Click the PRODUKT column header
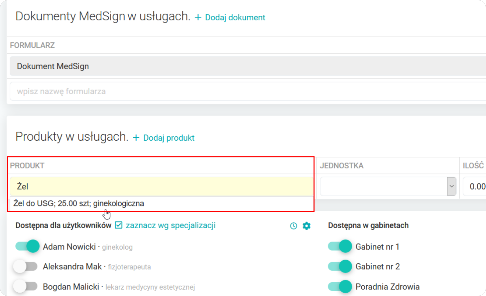The height and width of the screenshot is (296, 486). click(27, 166)
